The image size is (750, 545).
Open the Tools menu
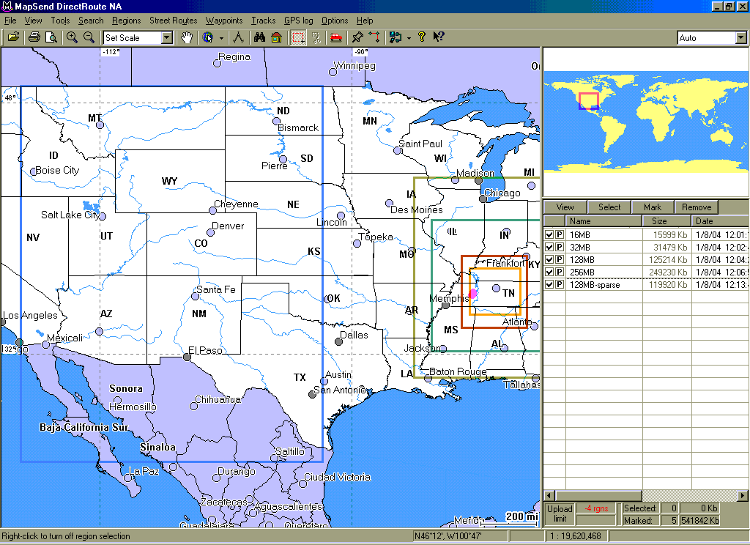60,21
